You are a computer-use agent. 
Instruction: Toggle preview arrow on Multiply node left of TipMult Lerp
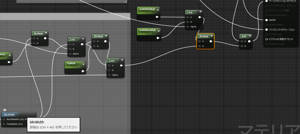coord(46,33)
